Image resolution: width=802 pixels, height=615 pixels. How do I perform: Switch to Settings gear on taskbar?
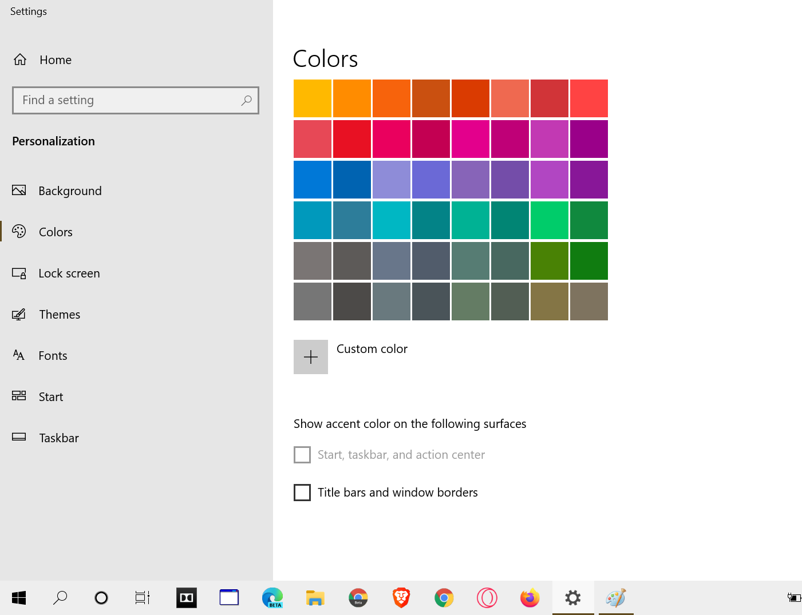coord(573,598)
